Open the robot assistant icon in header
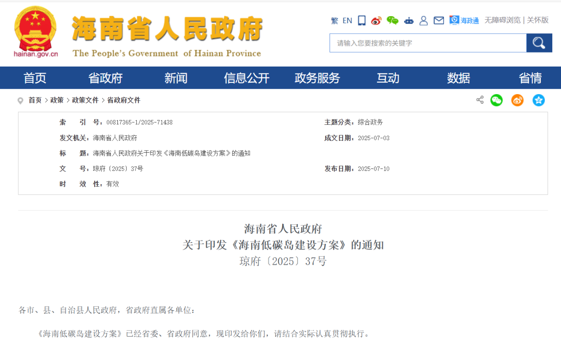561x351 pixels. tap(408, 21)
